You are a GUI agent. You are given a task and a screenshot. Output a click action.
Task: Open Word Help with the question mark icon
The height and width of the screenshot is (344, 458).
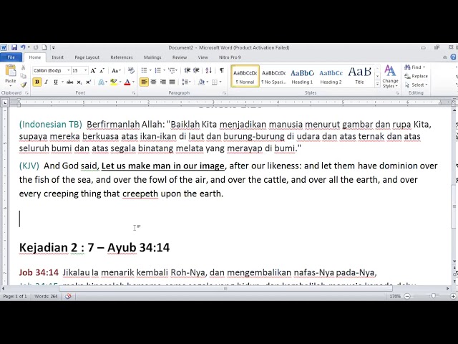click(454, 57)
